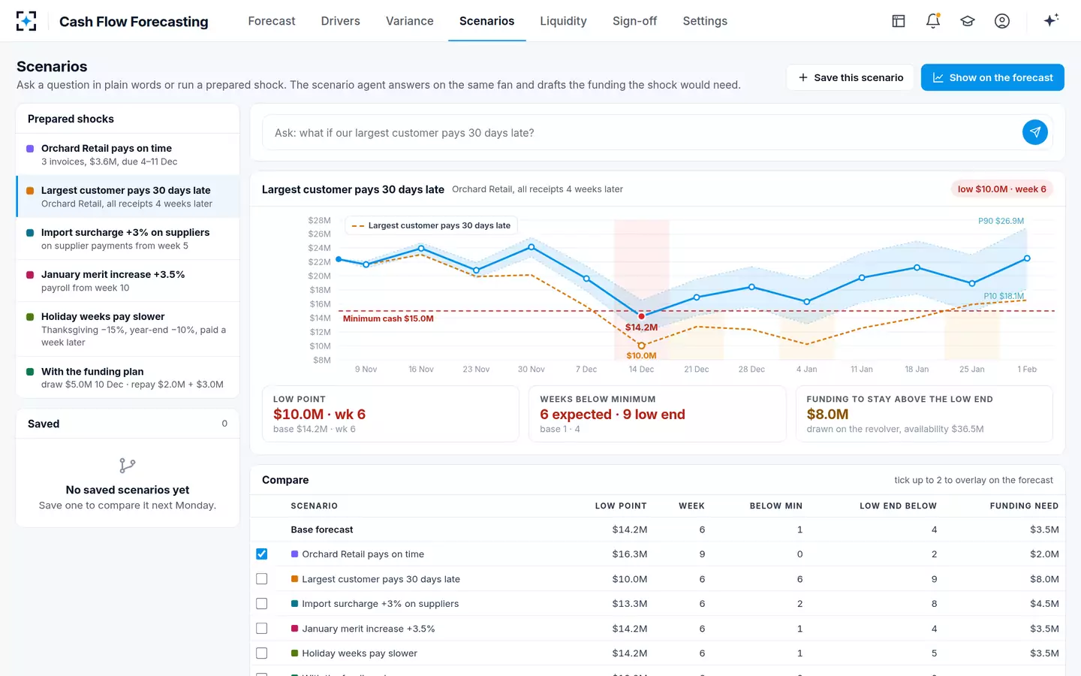The image size is (1081, 676).
Task: Click the 'Low End Below' column header
Action: pyautogui.click(x=898, y=506)
